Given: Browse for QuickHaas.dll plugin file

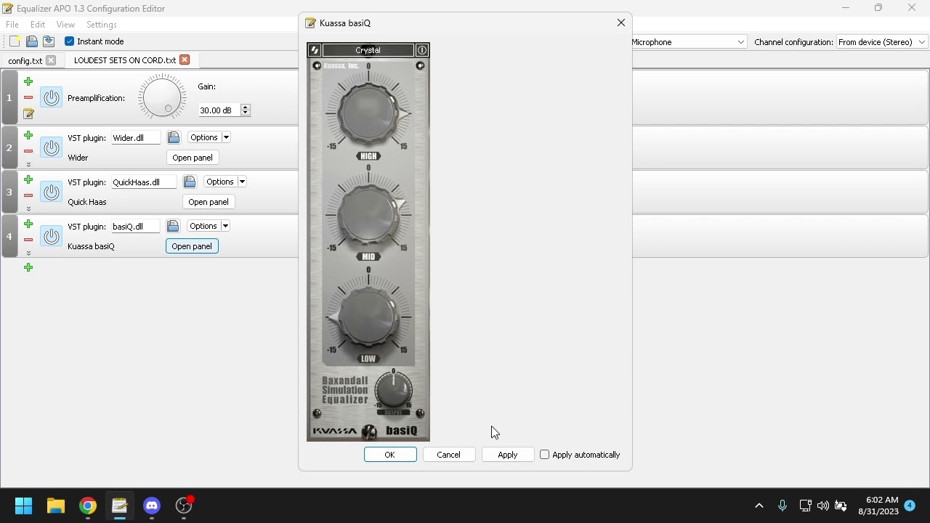Looking at the screenshot, I should coord(190,182).
